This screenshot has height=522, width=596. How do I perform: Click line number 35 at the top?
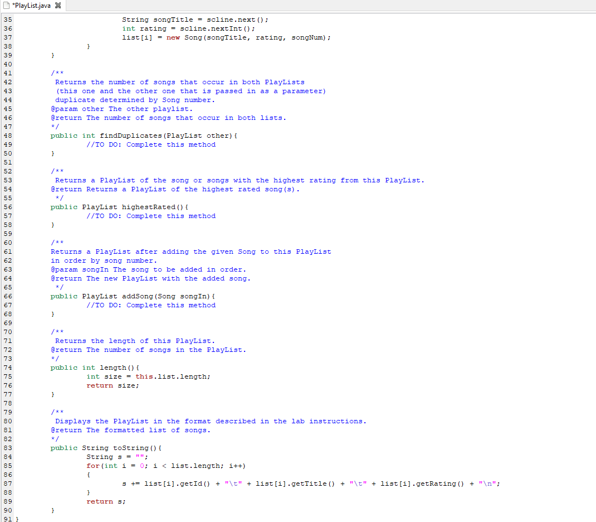point(7,20)
